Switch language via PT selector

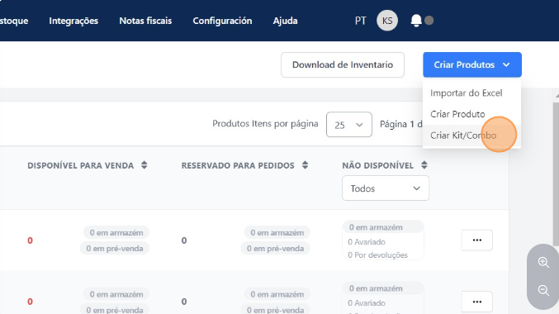point(361,21)
